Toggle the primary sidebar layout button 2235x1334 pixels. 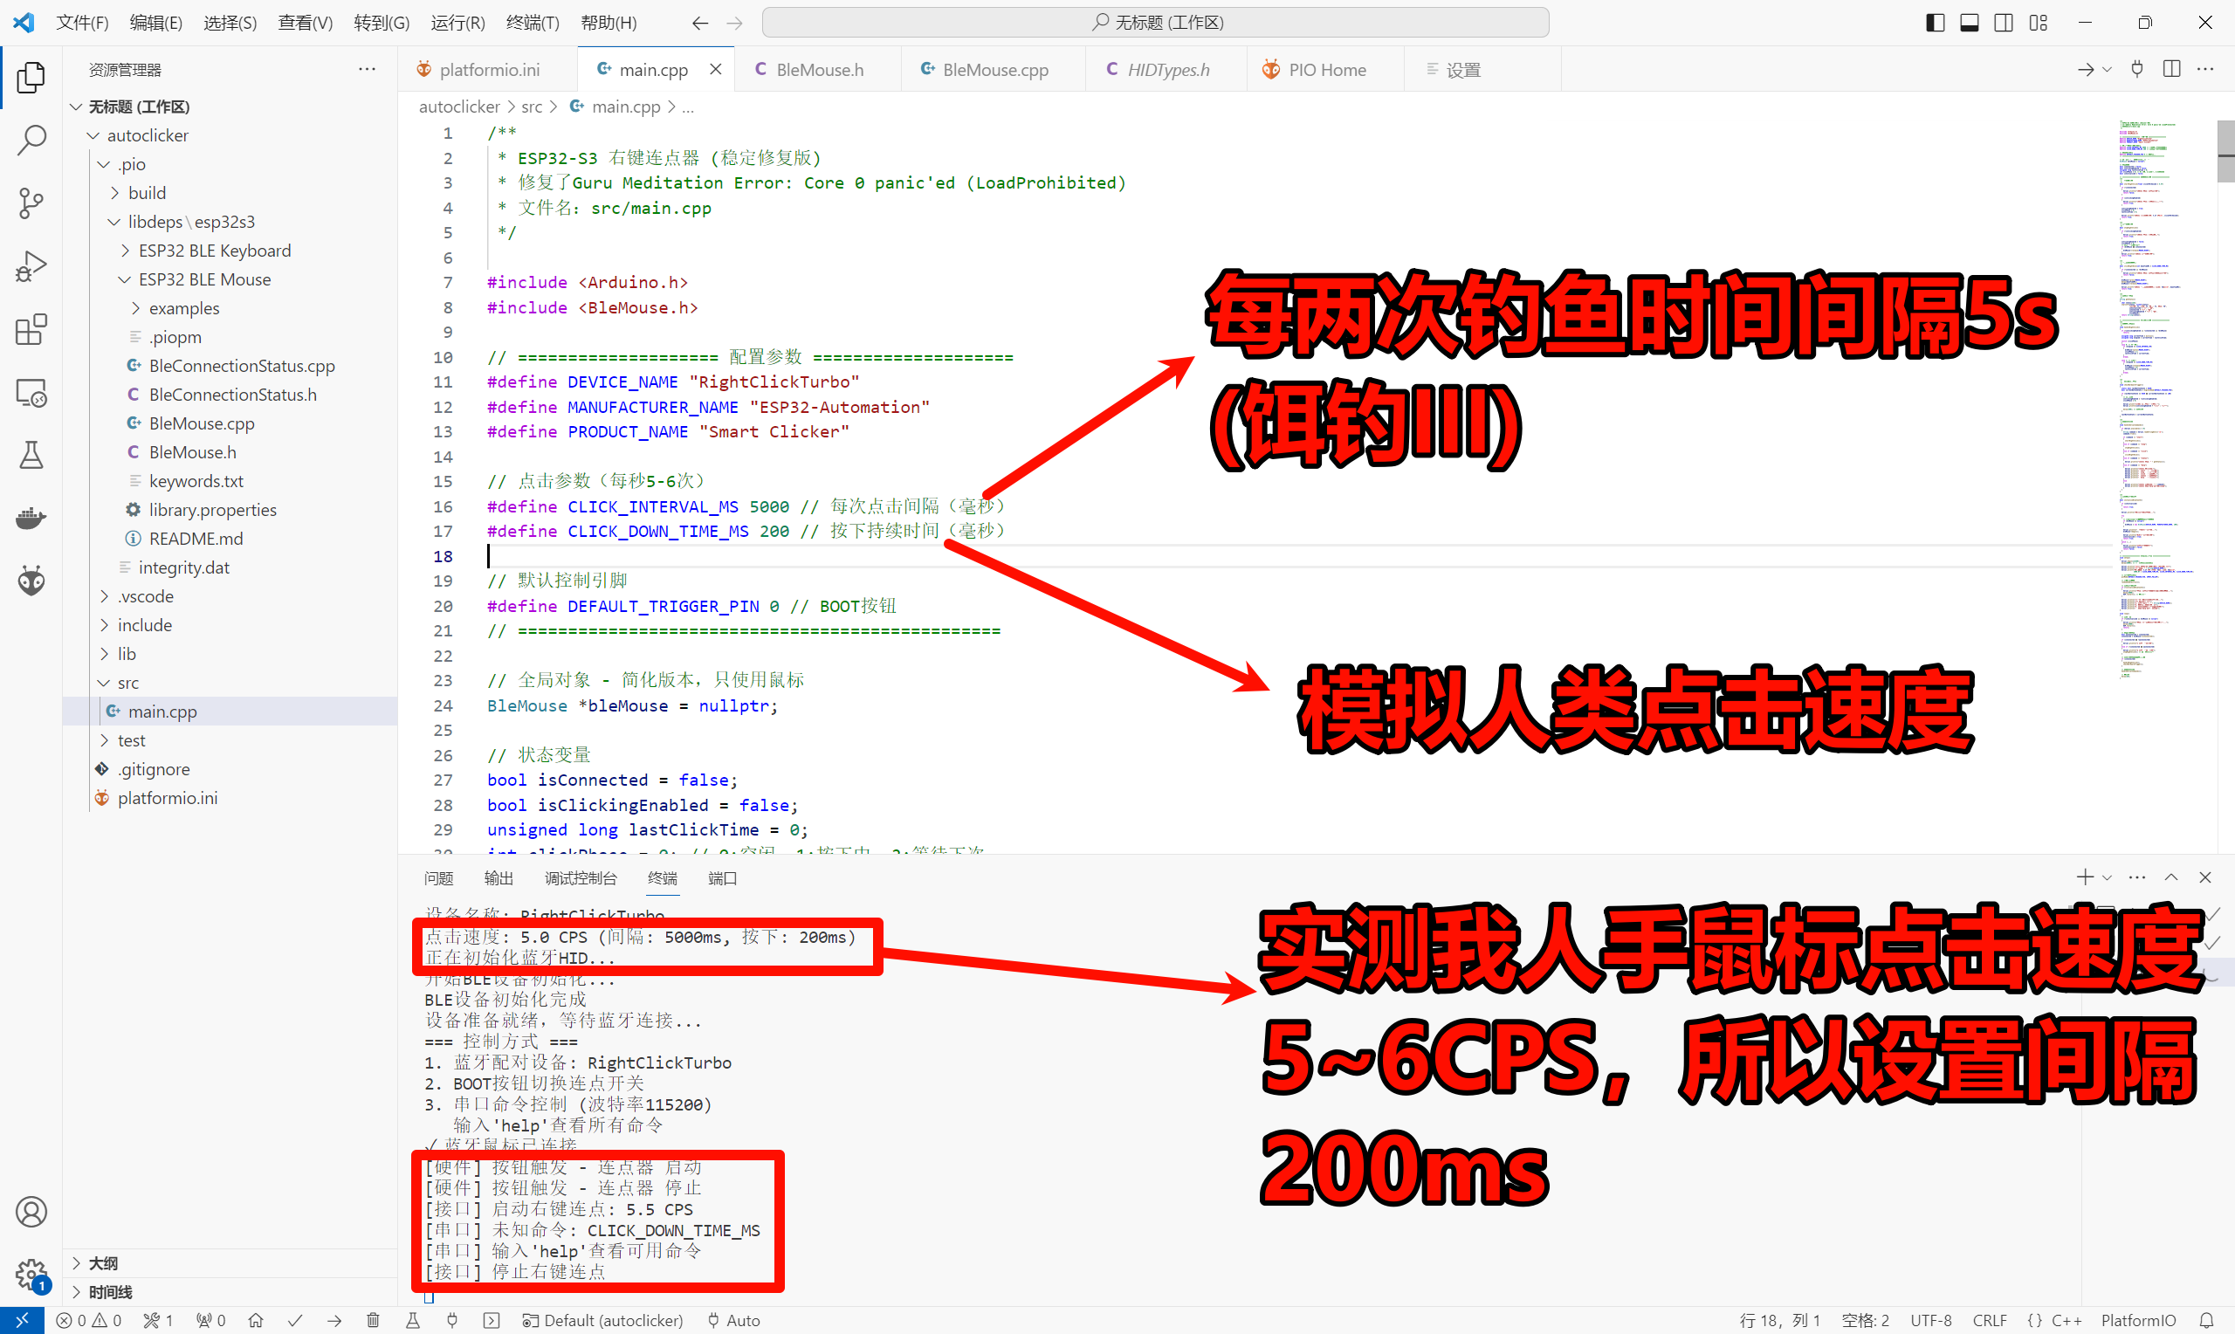pos(1936,23)
